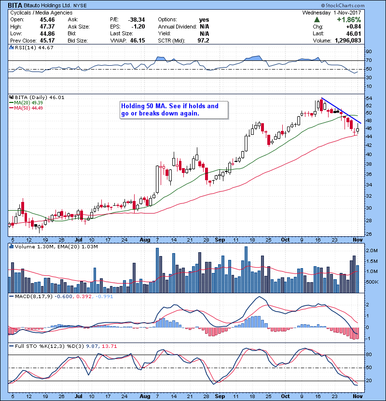Click the candlestick icon beside BITA (Daily)
The height and width of the screenshot is (401, 386).
(x=11, y=97)
